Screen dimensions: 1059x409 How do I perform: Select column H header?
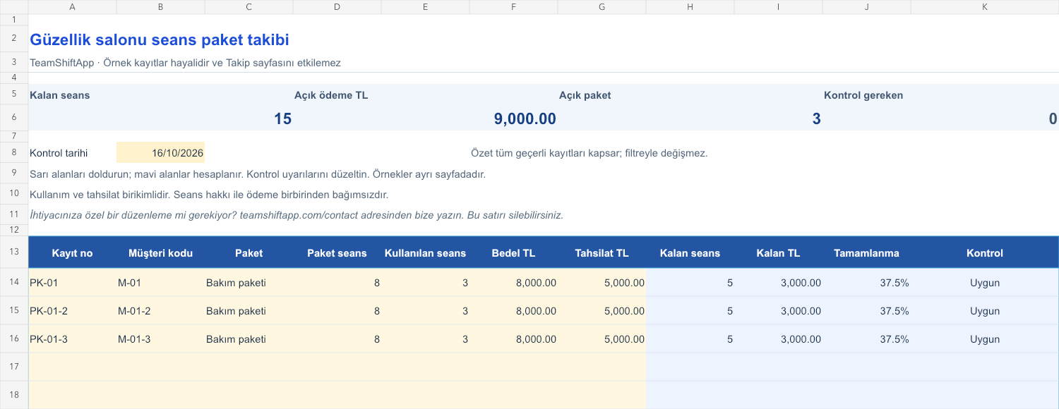(690, 6)
